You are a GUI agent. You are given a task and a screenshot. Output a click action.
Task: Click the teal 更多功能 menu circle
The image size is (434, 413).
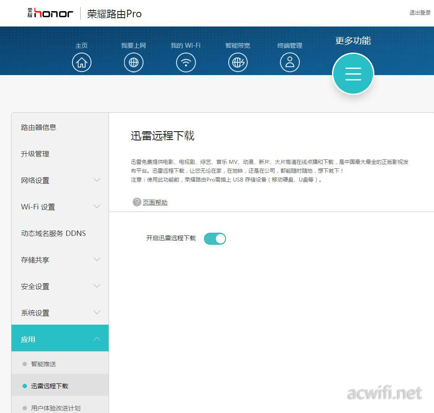[353, 74]
